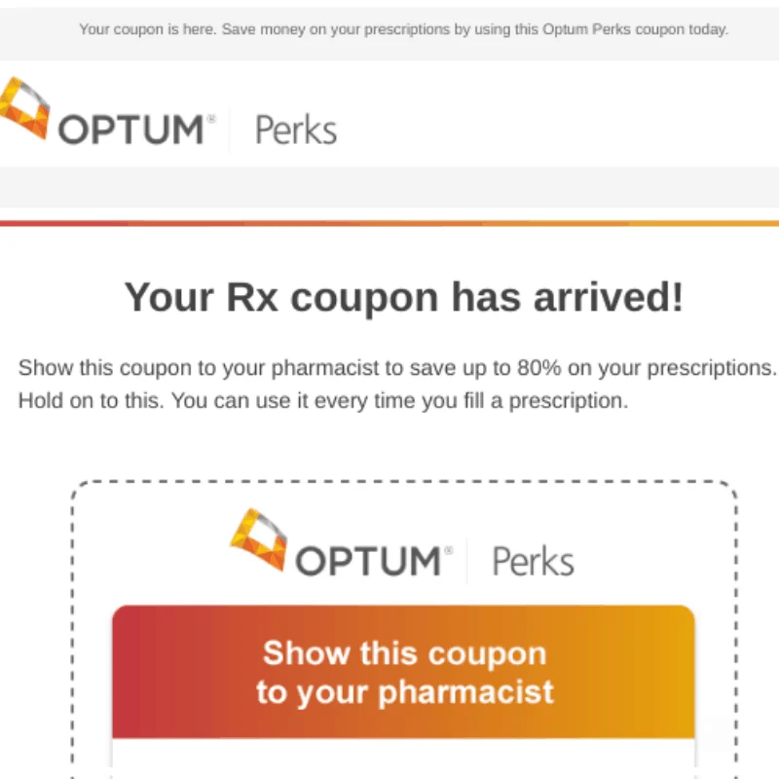Click the OPTUM wordmark inside the coupon
779x779 pixels.
[x=368, y=561]
